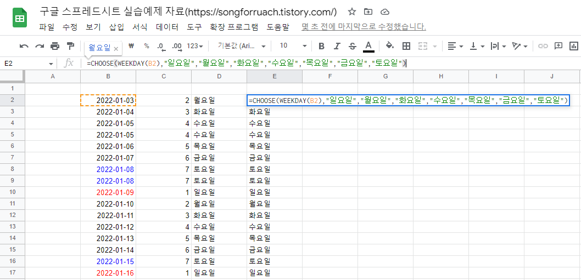Image resolution: width=581 pixels, height=280 pixels.
Task: Open the 파일 menu
Action: coord(46,27)
